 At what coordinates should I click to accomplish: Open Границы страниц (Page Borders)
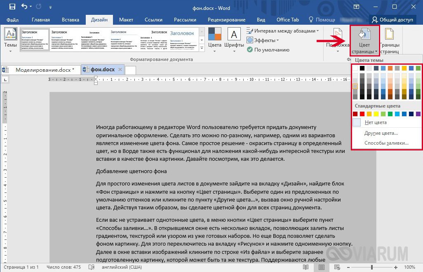(x=389, y=40)
